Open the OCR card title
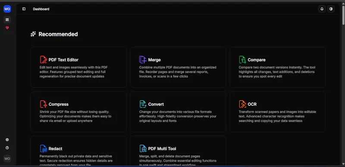 [x=252, y=104]
